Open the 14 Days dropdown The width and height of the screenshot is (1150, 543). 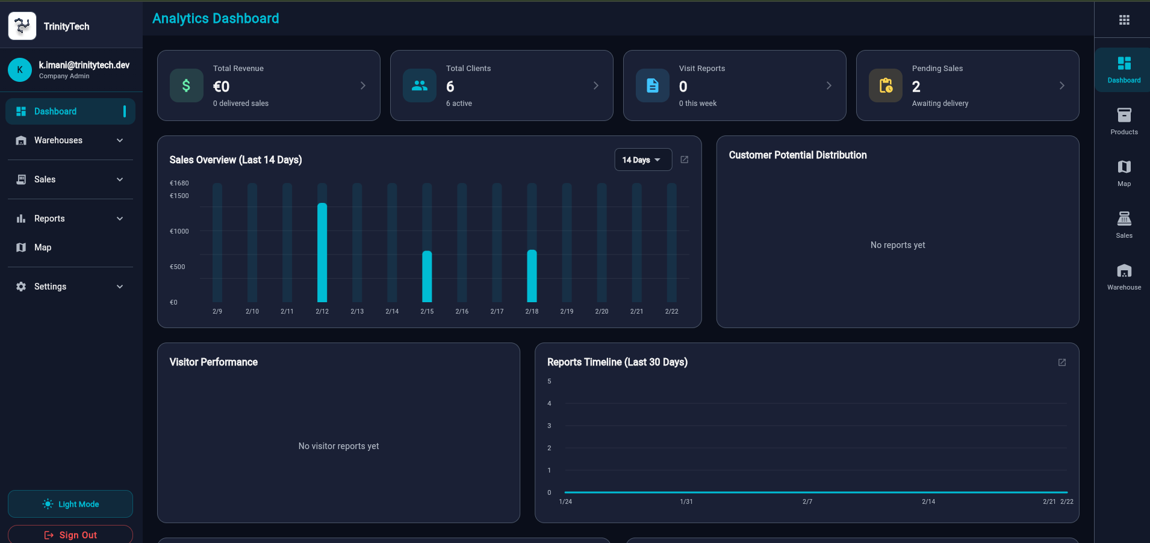pos(642,160)
